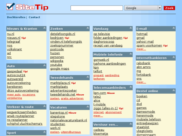182x136 pixels.
Task: Open ziggo (alles-in-1) link
Action: tap(105, 108)
